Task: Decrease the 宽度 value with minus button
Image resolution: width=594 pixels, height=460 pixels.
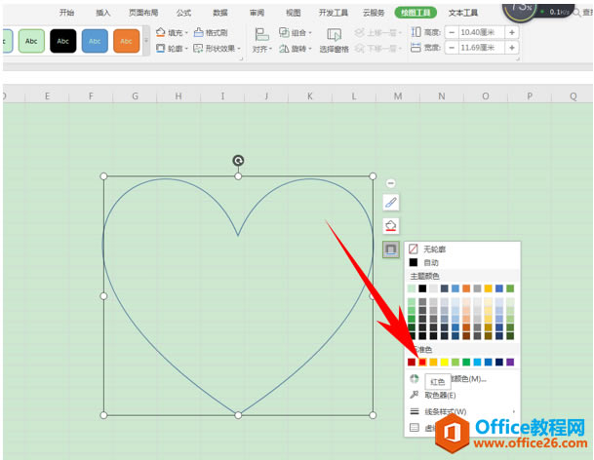Action: click(x=452, y=48)
